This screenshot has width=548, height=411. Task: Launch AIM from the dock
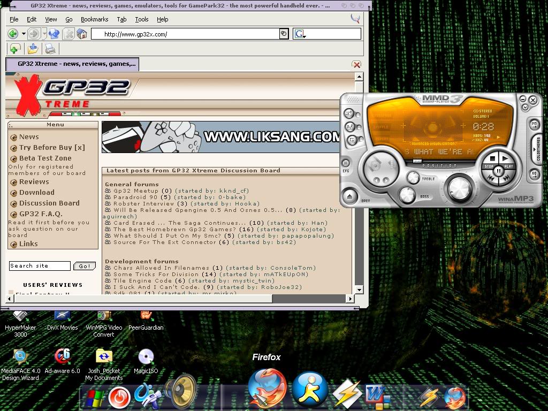coord(310,389)
